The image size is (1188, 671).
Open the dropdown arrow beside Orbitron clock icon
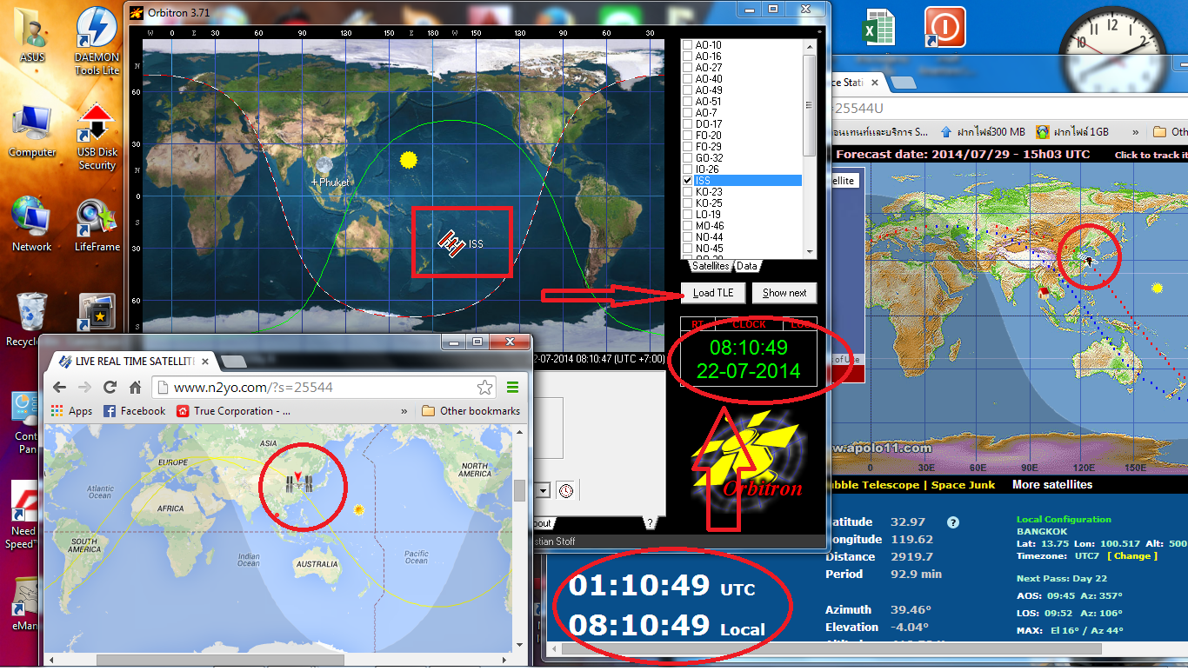(x=544, y=490)
